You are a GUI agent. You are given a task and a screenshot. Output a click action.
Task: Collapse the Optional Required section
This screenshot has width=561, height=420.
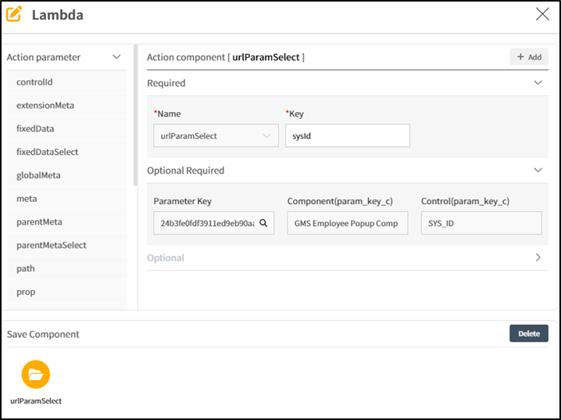click(538, 171)
